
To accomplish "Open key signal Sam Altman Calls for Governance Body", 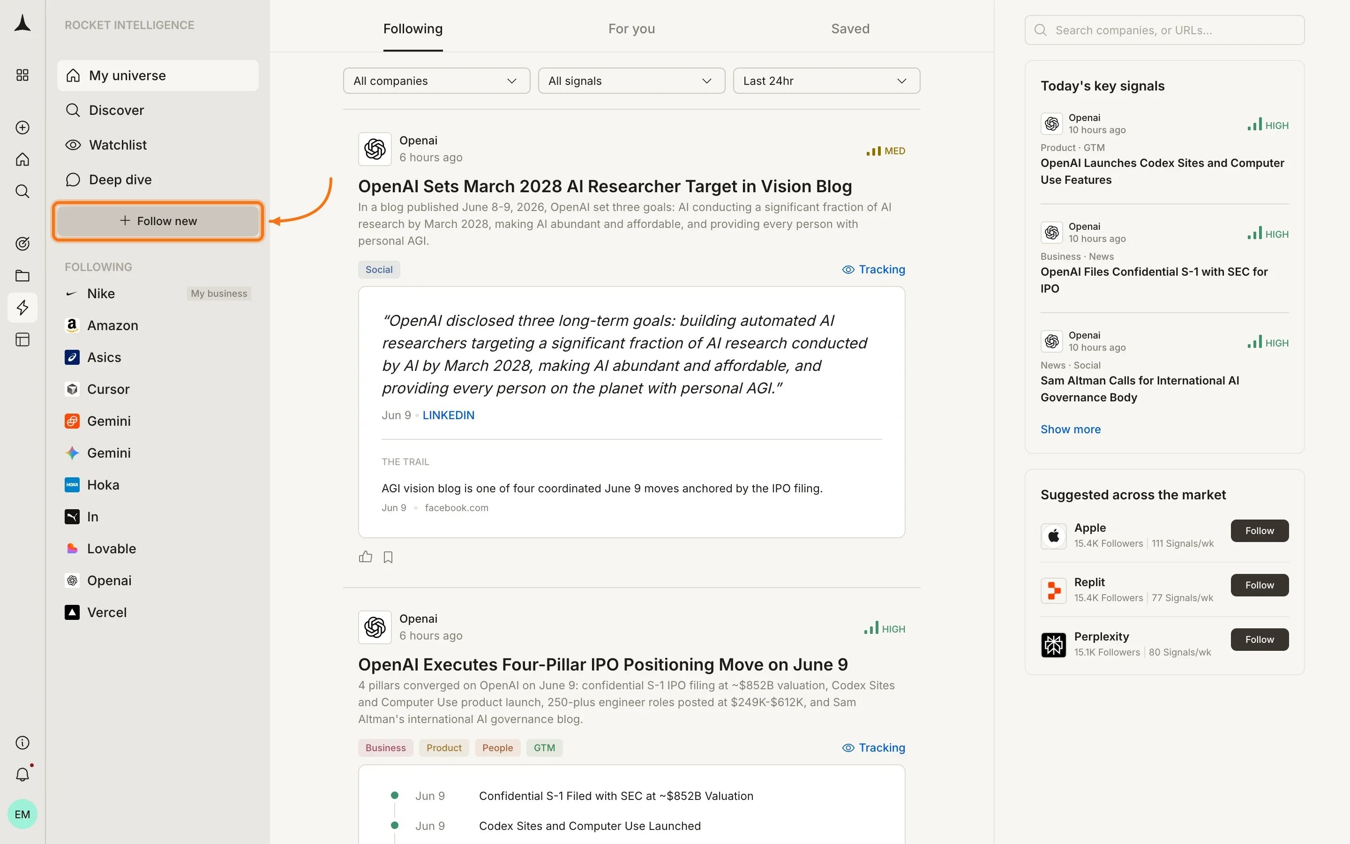I will (1139, 389).
